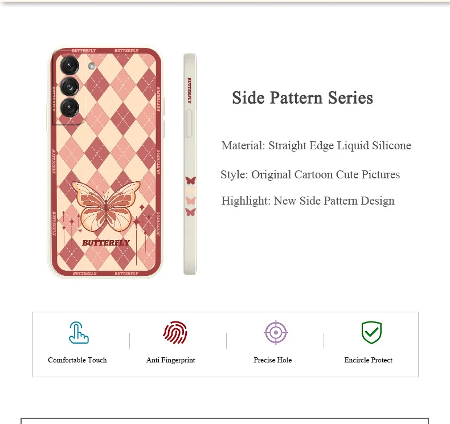This screenshot has height=424, width=450.
Task: Click the bottom camera lens on phone
Action: (x=69, y=108)
